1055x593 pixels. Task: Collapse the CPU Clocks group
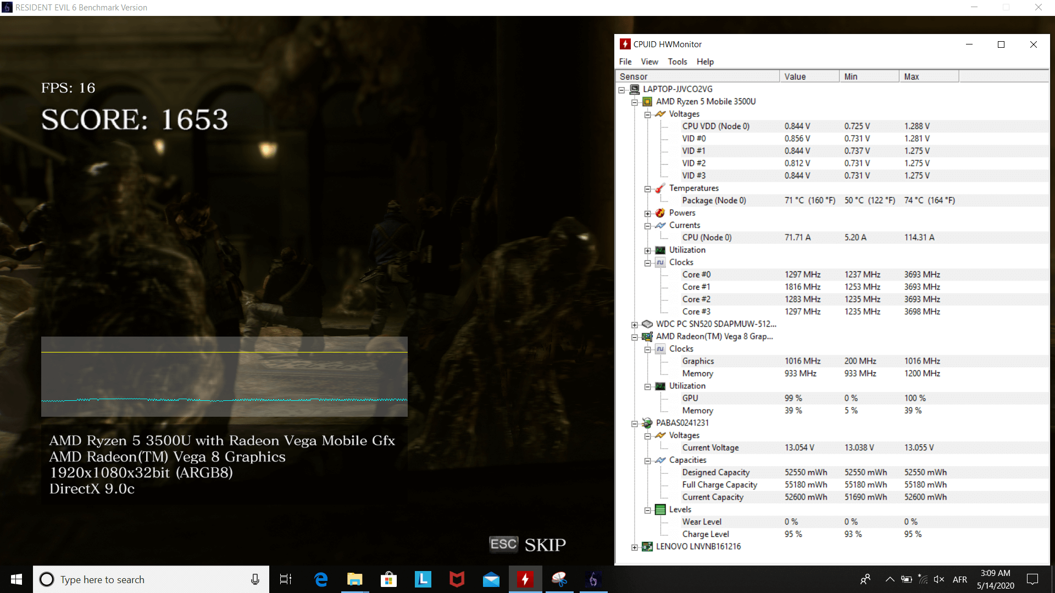tap(648, 262)
